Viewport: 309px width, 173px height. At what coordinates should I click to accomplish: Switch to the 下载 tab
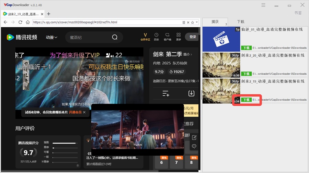(241, 22)
